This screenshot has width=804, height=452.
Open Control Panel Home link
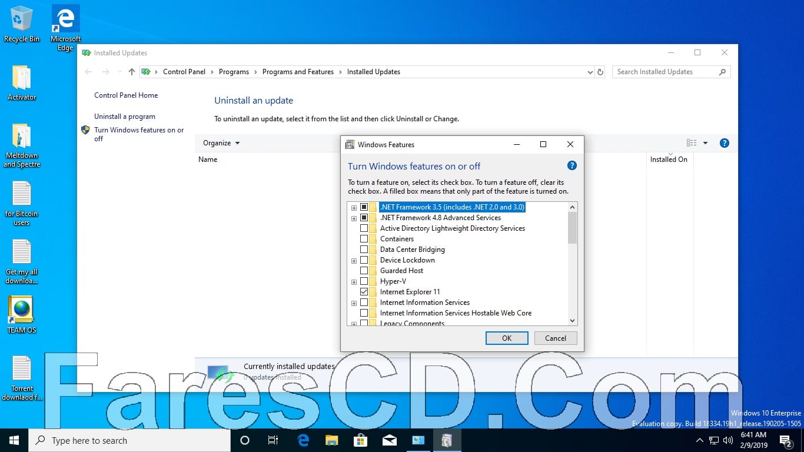tap(126, 95)
